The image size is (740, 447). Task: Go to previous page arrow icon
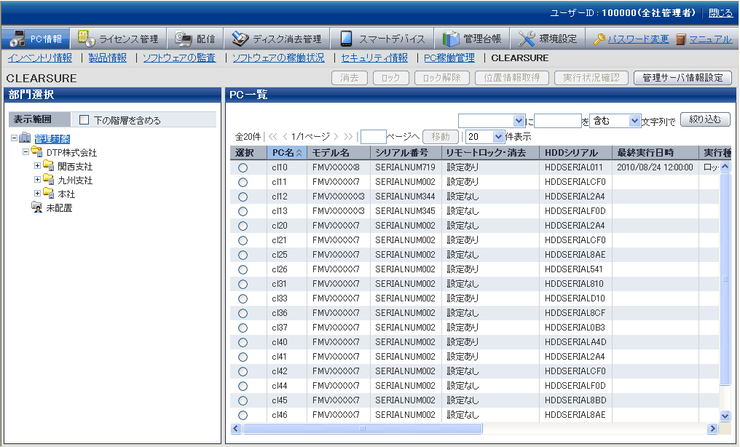click(285, 137)
